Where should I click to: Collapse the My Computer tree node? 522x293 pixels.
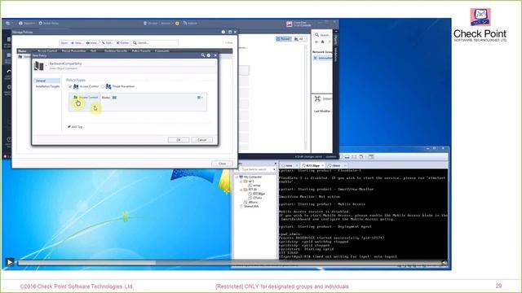[237, 177]
